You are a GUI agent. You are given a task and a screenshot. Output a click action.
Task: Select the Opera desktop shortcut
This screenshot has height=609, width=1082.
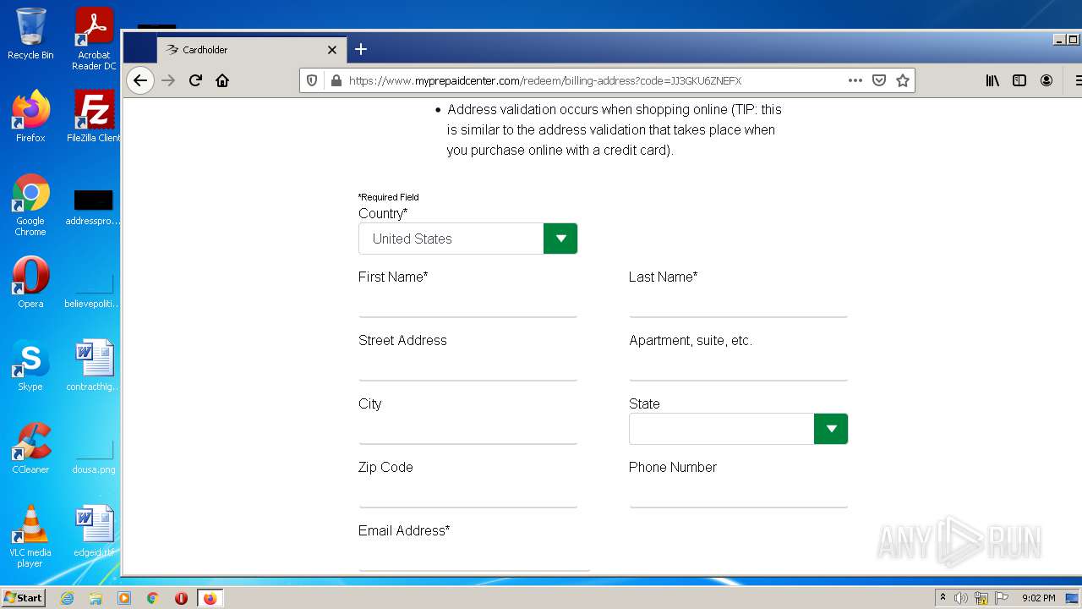point(30,283)
